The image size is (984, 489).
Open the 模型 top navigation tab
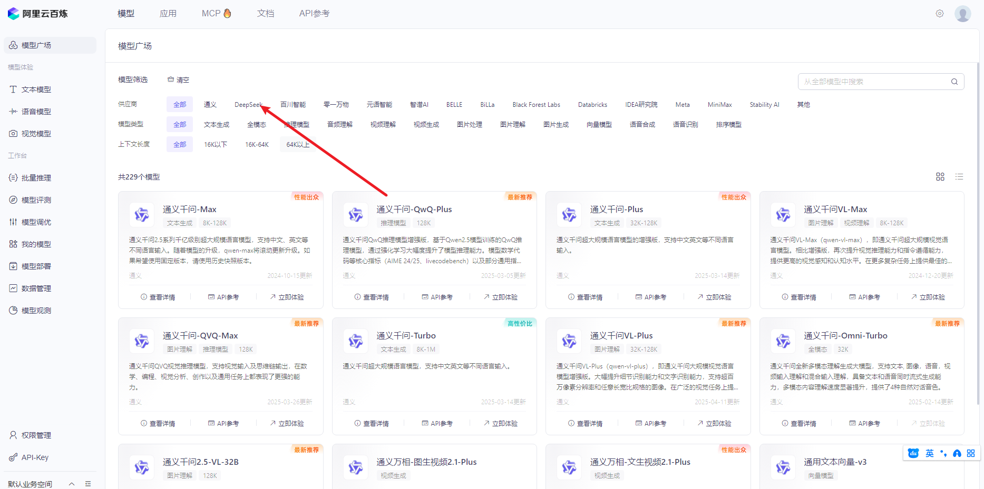(x=126, y=14)
